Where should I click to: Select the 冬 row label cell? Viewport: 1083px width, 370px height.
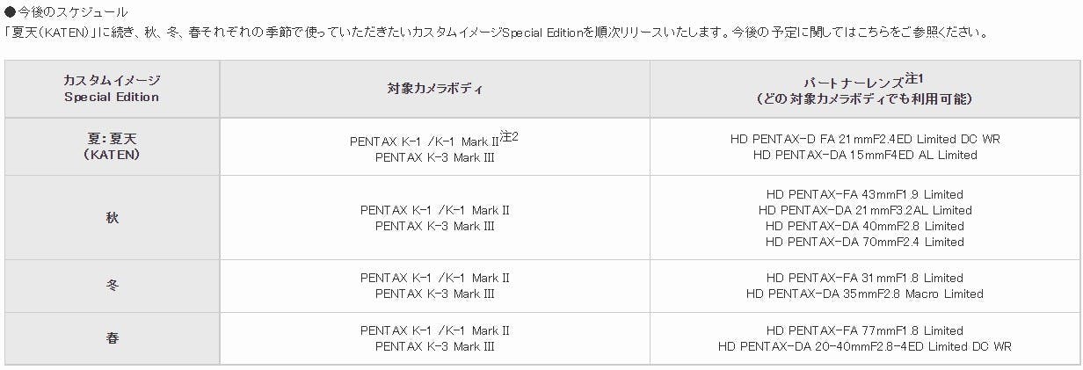pyautogui.click(x=112, y=286)
